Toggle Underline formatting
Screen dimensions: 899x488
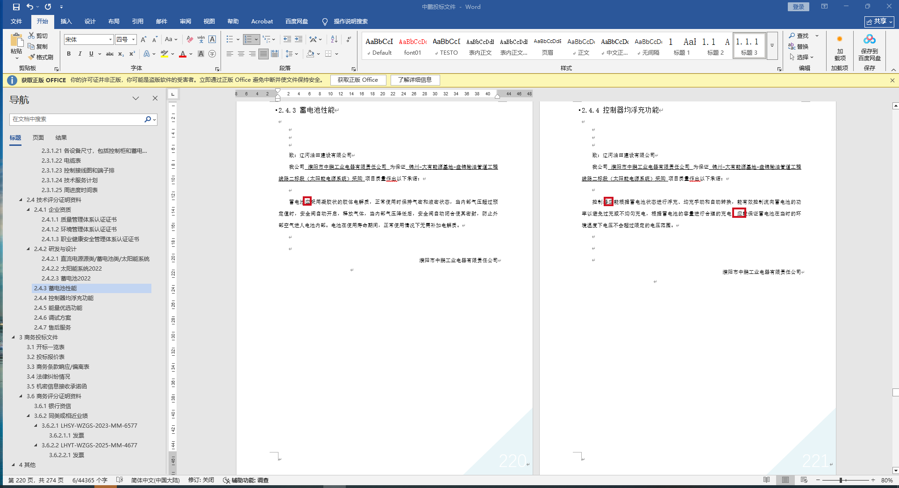click(x=91, y=54)
